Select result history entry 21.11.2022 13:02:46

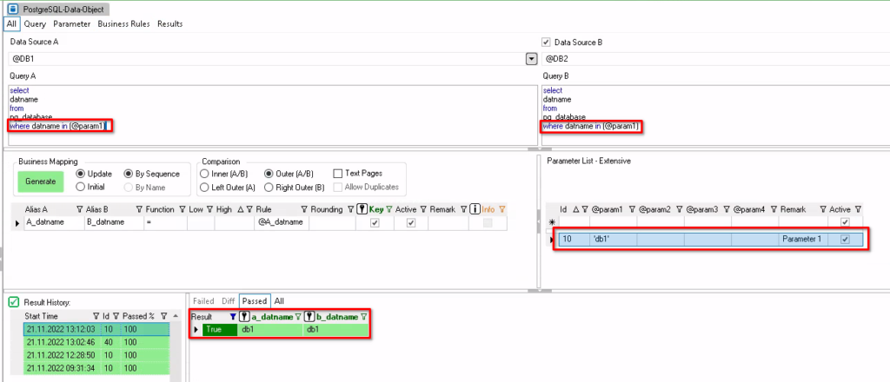pyautogui.click(x=56, y=342)
